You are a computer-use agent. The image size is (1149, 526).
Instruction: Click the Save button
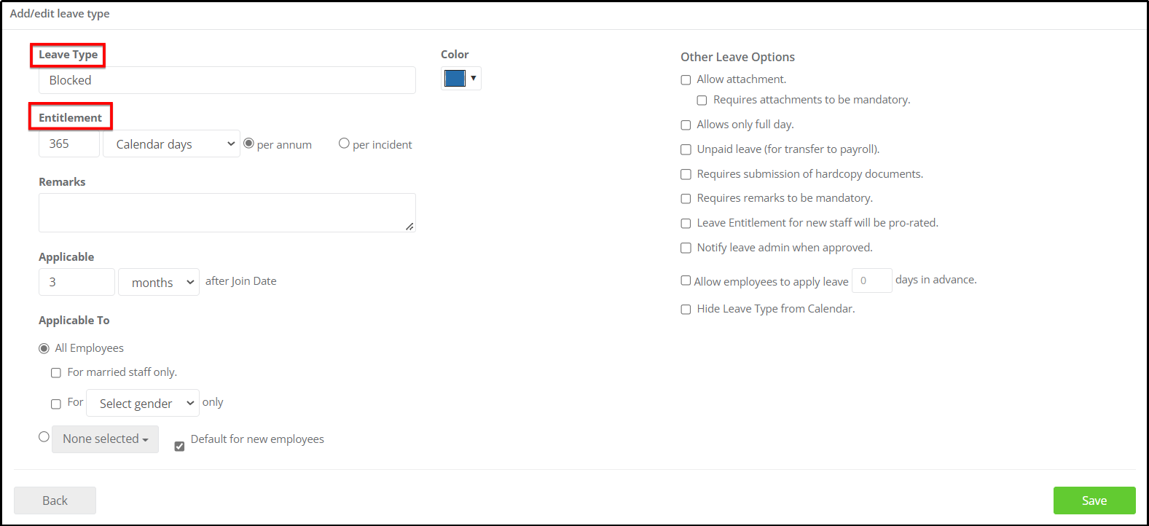1094,501
